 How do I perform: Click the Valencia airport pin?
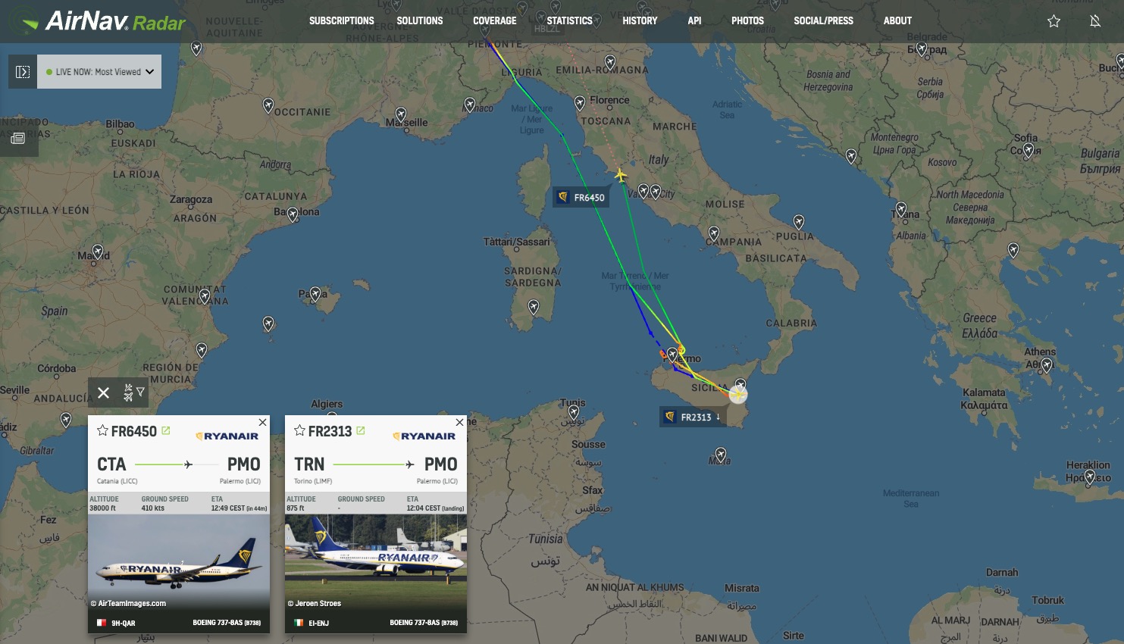(x=205, y=296)
